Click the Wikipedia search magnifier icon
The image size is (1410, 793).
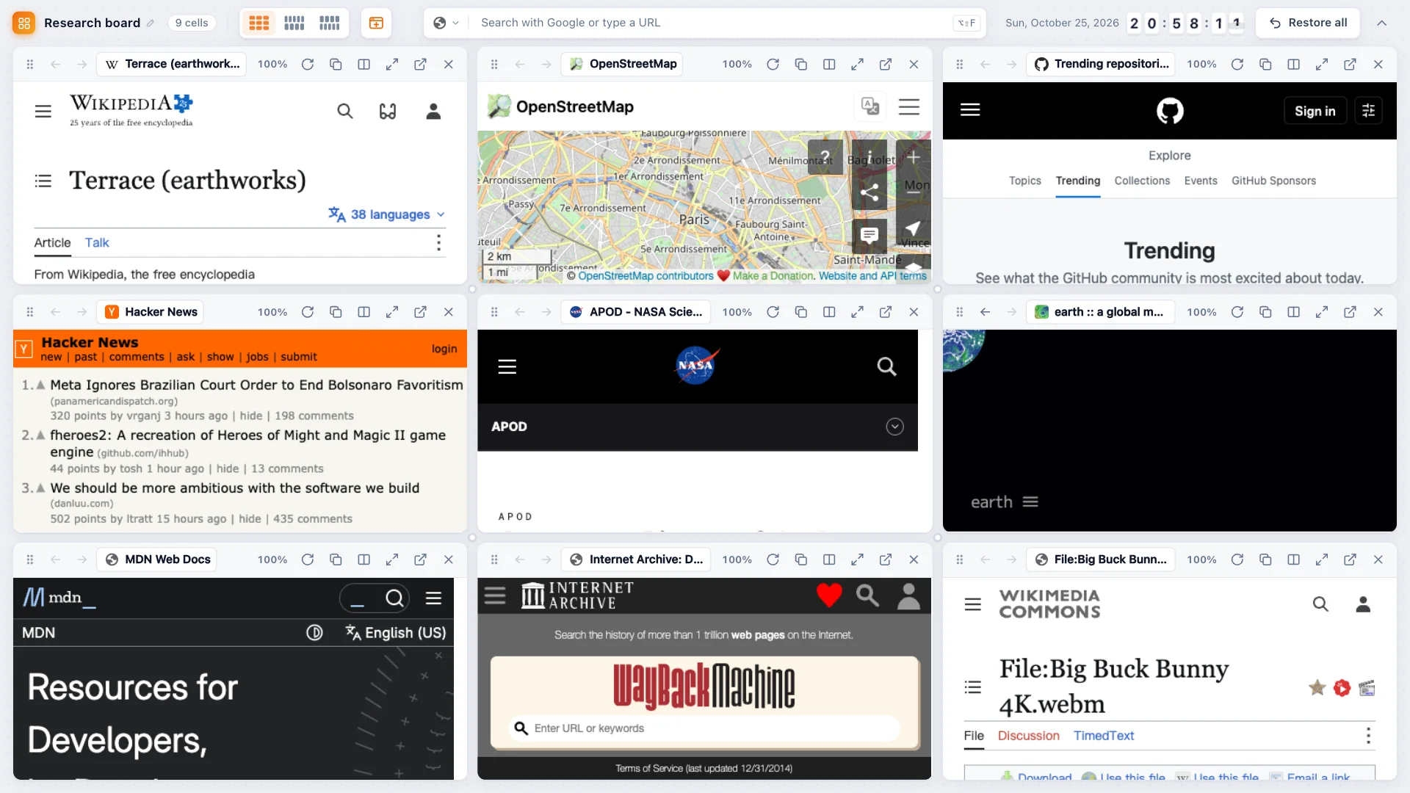pos(344,111)
